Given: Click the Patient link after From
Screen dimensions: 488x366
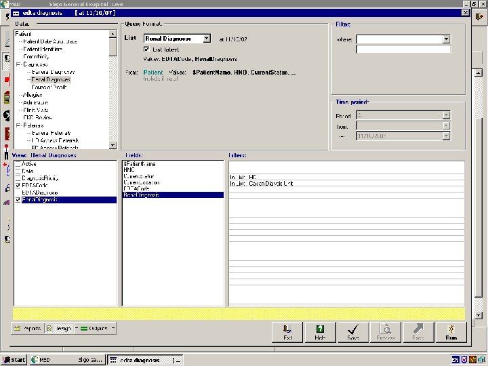Looking at the screenshot, I should click(x=152, y=73).
